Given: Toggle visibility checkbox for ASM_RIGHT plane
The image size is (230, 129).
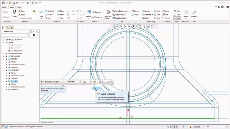Looking at the screenshot, I should point(9,45).
